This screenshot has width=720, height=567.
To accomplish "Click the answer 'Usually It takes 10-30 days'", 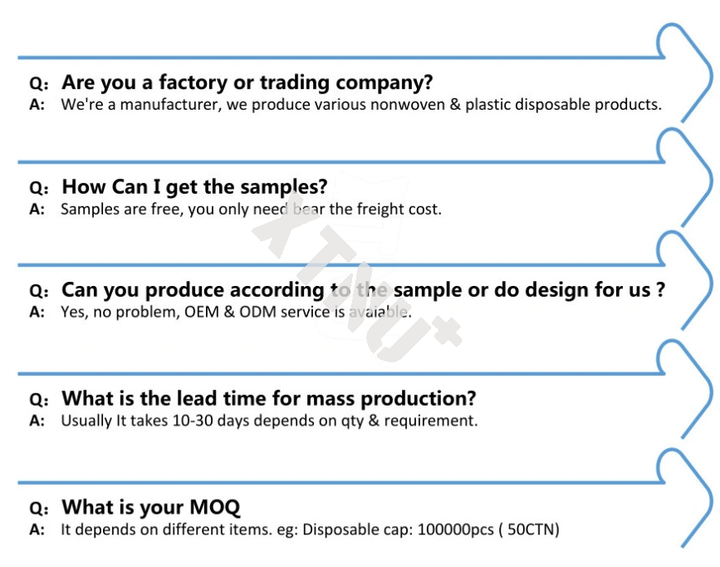I will pyautogui.click(x=269, y=421).
